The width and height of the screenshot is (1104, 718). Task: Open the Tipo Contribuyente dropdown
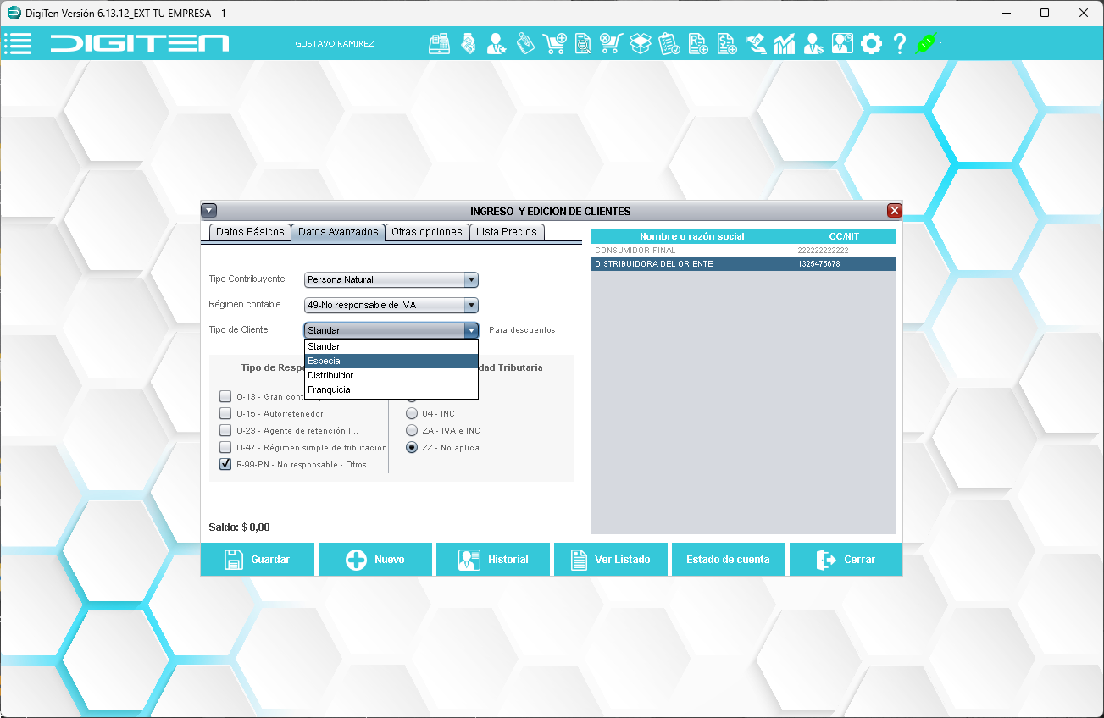click(x=391, y=279)
